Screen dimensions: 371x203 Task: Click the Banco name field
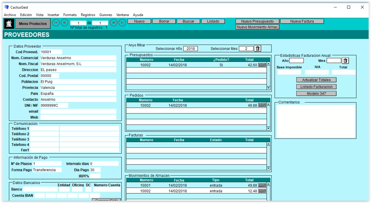coord(40,189)
